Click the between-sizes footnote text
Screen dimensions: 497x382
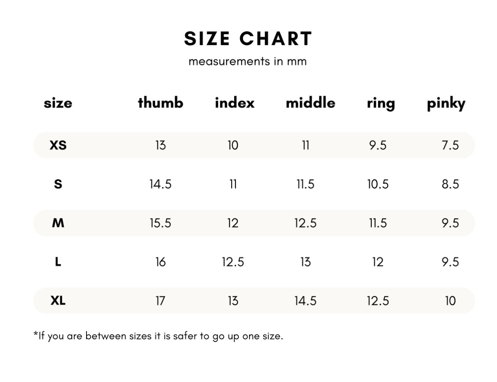pos(158,336)
